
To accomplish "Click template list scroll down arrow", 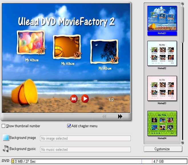I will 182,142.
